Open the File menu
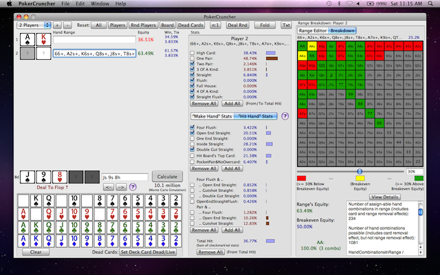 pyautogui.click(x=65, y=3)
